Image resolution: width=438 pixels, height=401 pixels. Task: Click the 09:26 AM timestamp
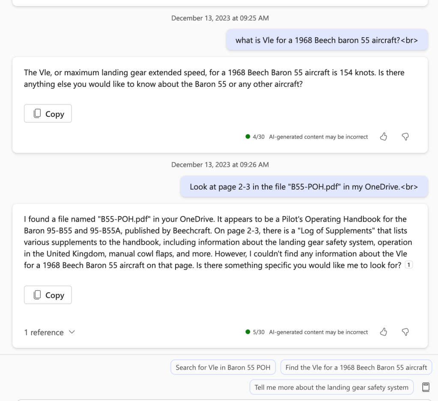point(220,165)
